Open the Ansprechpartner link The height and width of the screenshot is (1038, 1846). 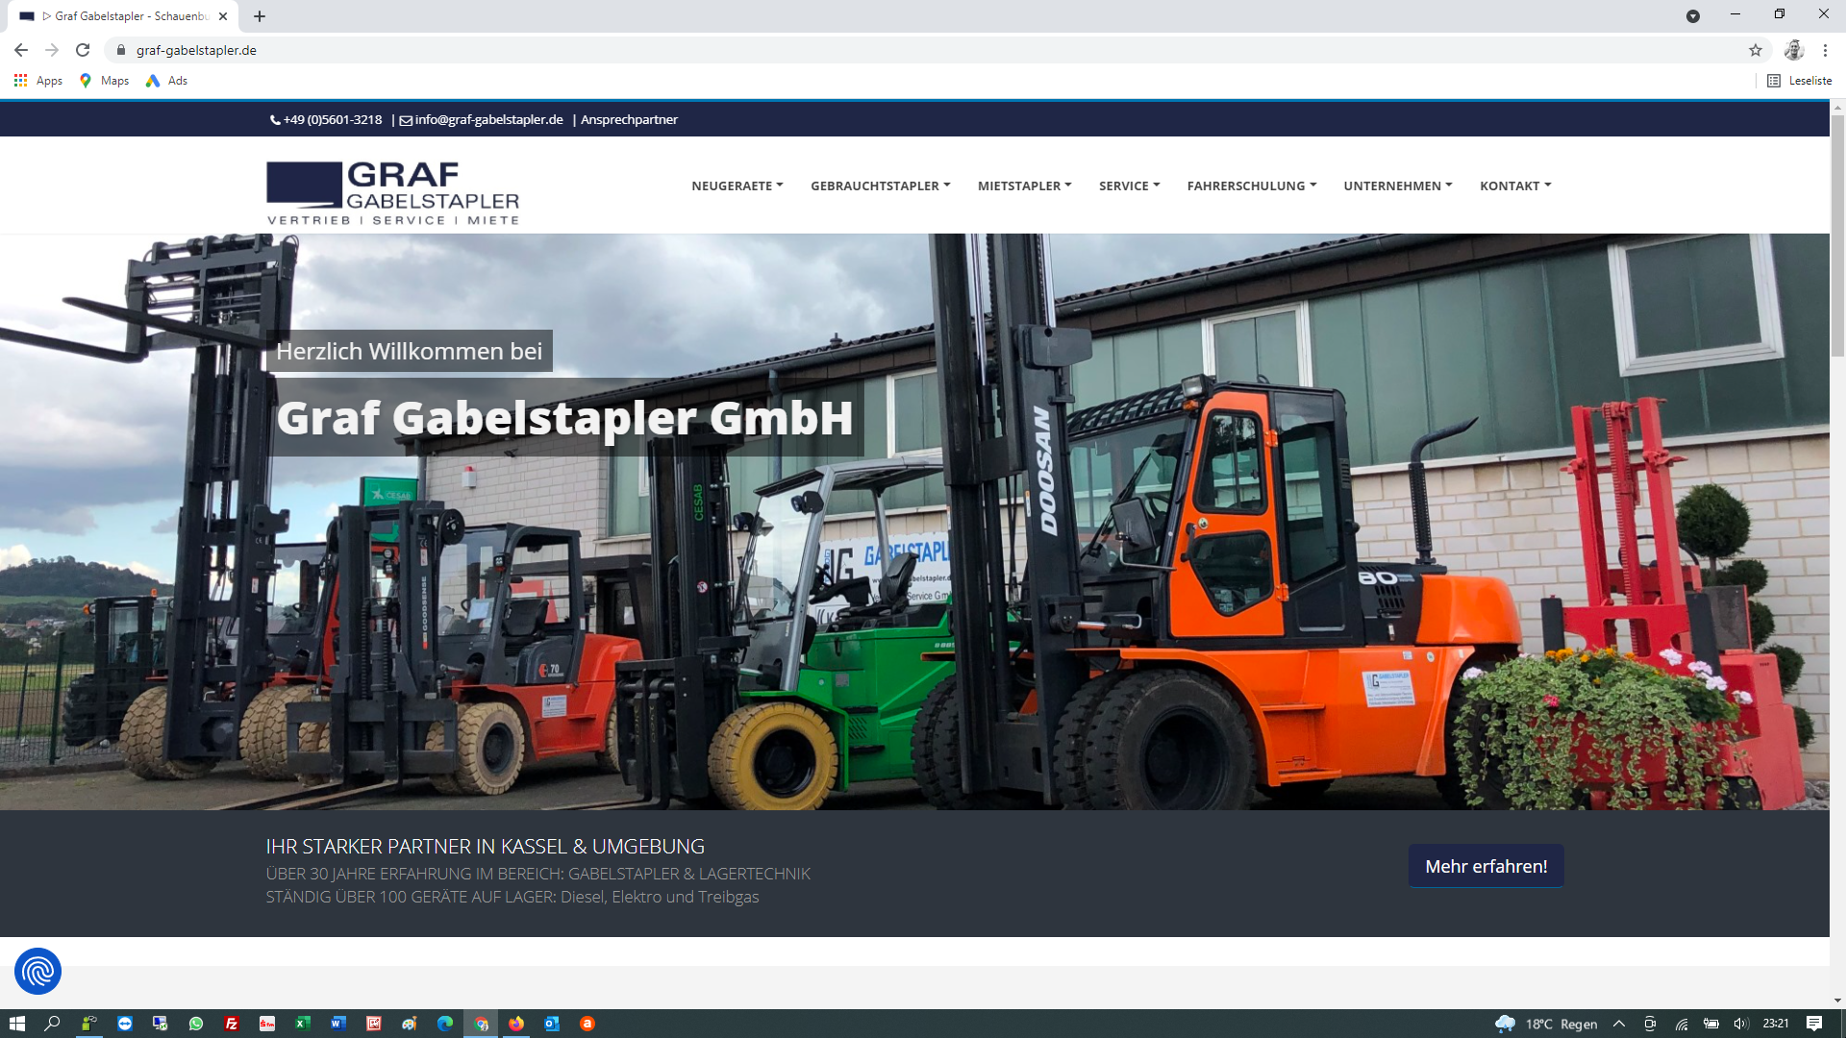629,120
